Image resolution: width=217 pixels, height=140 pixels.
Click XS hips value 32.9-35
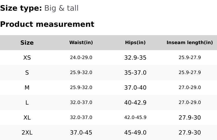tap(135, 58)
